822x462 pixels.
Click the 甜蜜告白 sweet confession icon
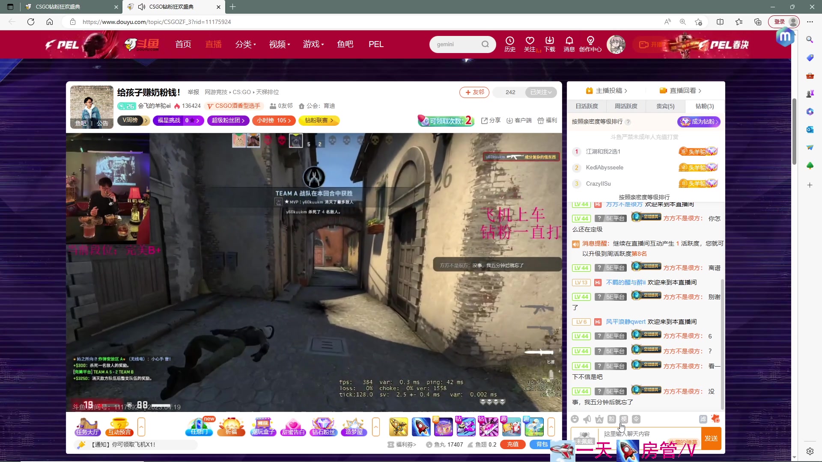[293, 426]
